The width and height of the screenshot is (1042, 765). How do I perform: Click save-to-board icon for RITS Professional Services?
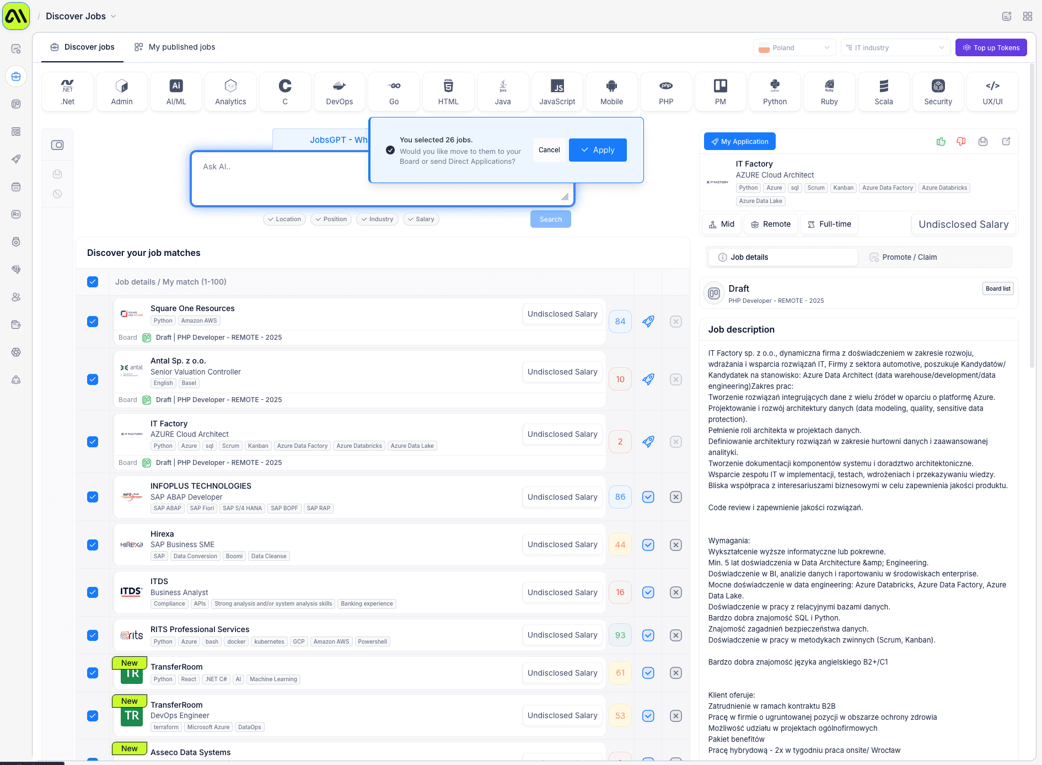coord(648,635)
